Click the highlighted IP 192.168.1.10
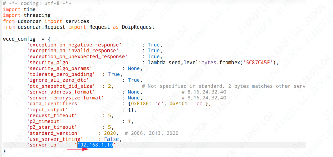Viewport: 333px width, 157px height. [x=96, y=145]
